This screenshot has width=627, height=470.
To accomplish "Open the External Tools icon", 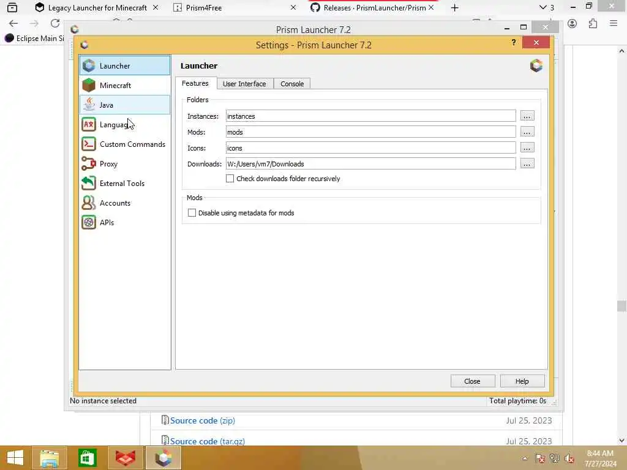I will tap(89, 183).
